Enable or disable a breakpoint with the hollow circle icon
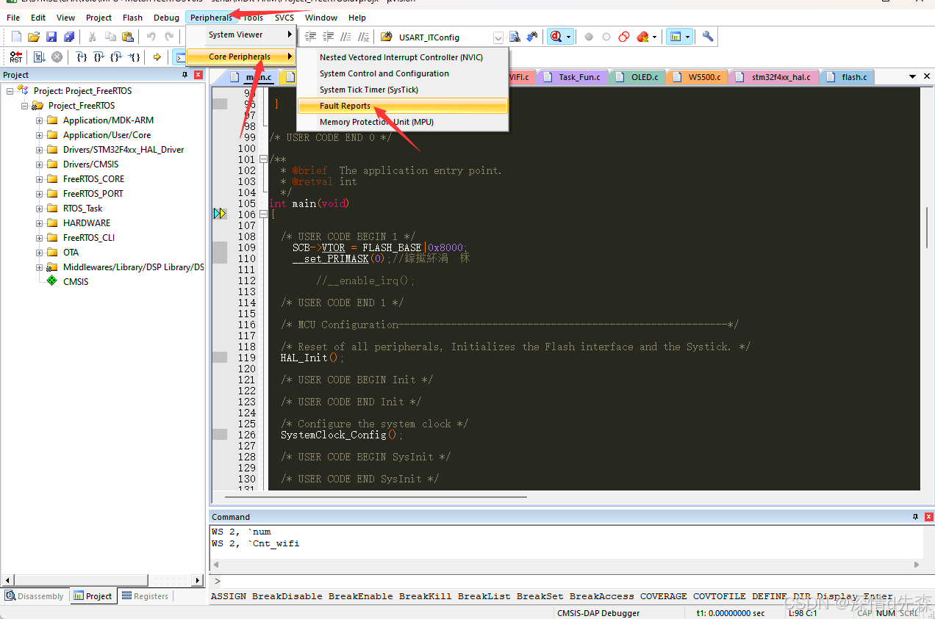This screenshot has height=619, width=935. [x=606, y=37]
